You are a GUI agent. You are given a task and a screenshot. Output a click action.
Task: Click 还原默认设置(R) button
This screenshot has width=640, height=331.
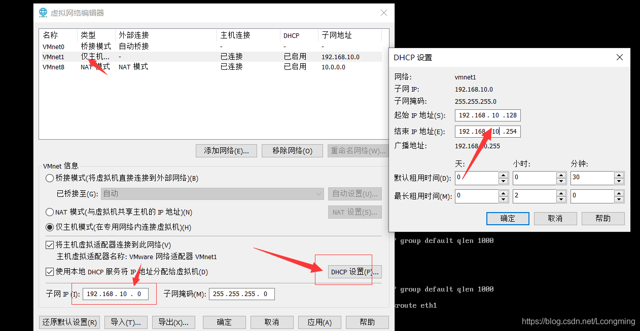click(x=69, y=322)
